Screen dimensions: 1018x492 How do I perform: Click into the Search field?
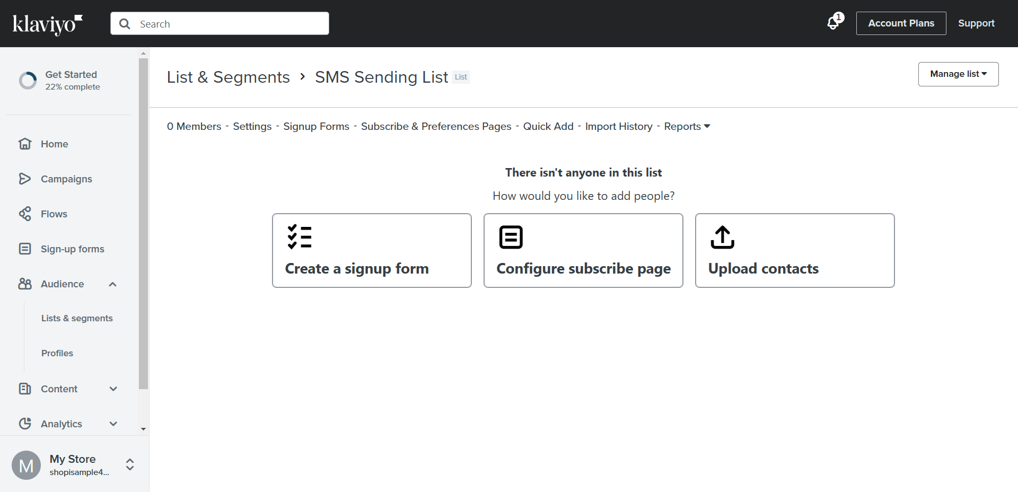pyautogui.click(x=220, y=23)
